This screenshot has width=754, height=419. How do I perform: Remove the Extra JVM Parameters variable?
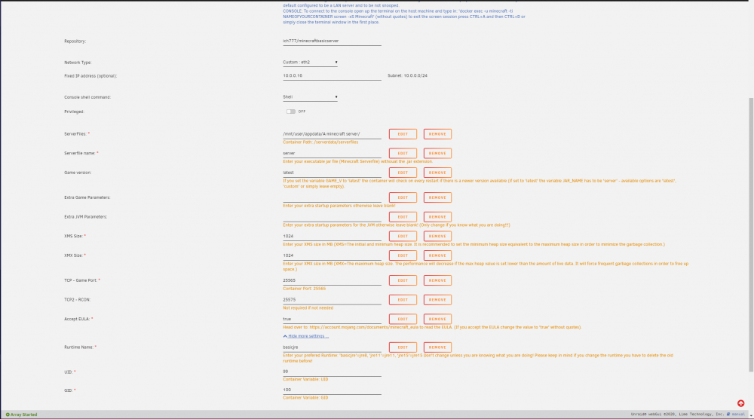point(437,217)
